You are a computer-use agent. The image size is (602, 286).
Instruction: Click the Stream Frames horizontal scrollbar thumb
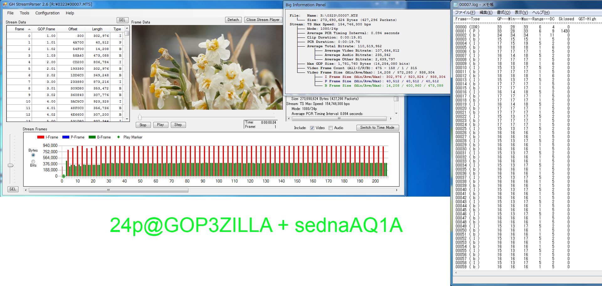tap(108, 190)
